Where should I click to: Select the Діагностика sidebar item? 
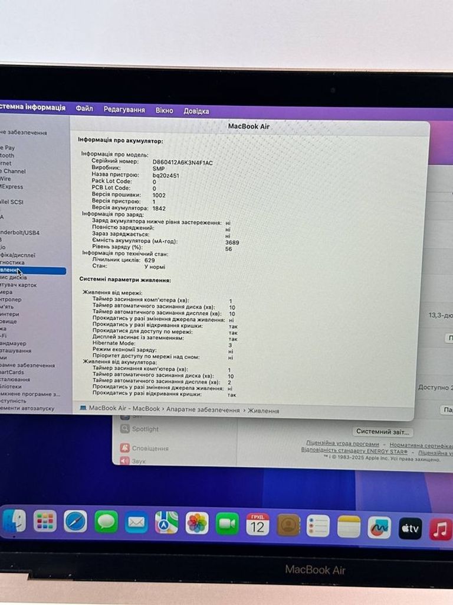[12, 262]
